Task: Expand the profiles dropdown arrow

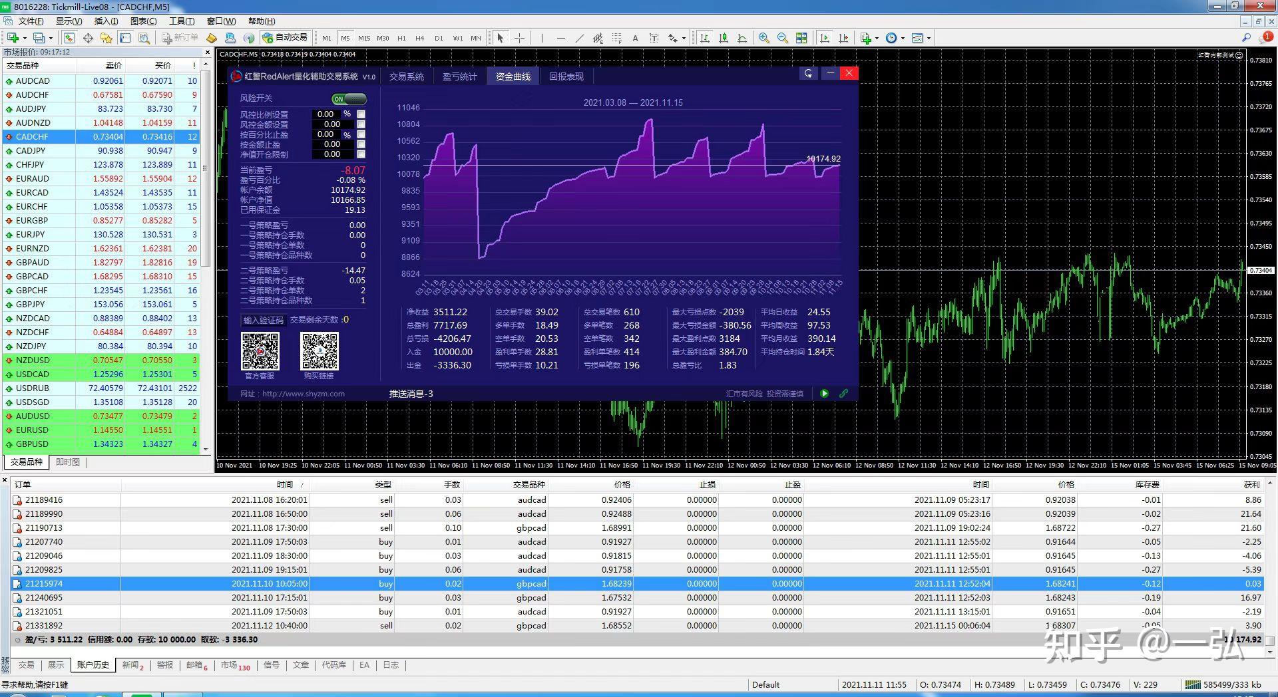Action: (x=51, y=38)
